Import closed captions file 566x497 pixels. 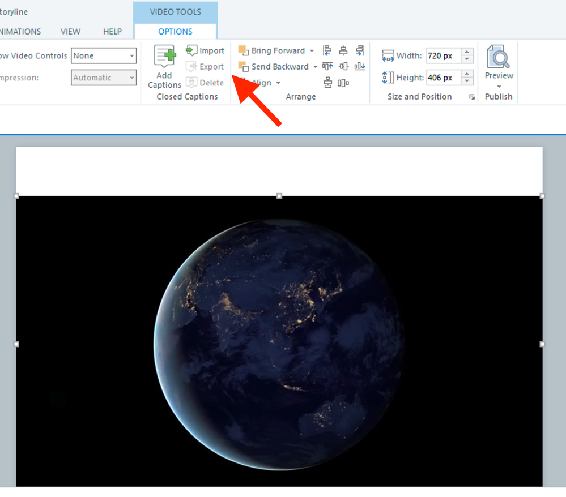[x=205, y=51]
